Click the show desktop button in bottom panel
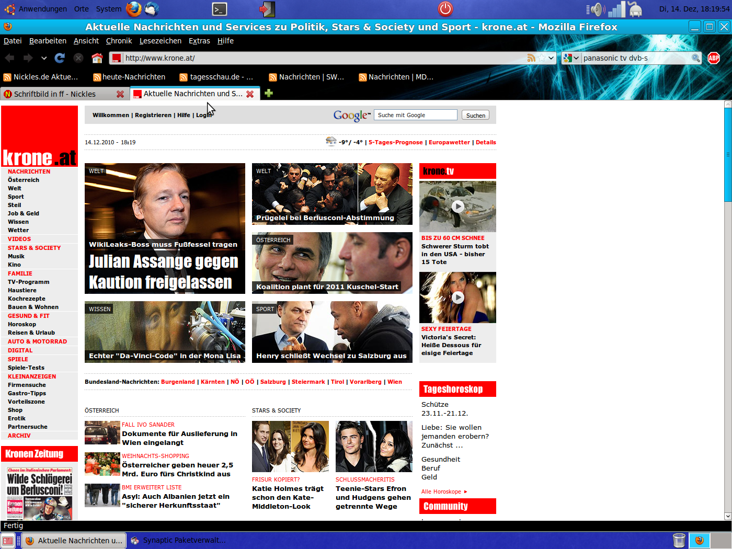The image size is (732, 549). pos(8,540)
